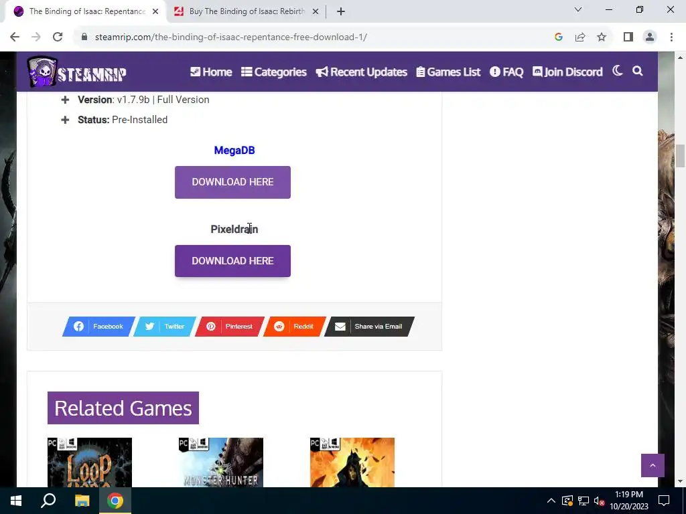686x514 pixels.
Task: Click the Status plus bullet icon
Action: [65, 120]
